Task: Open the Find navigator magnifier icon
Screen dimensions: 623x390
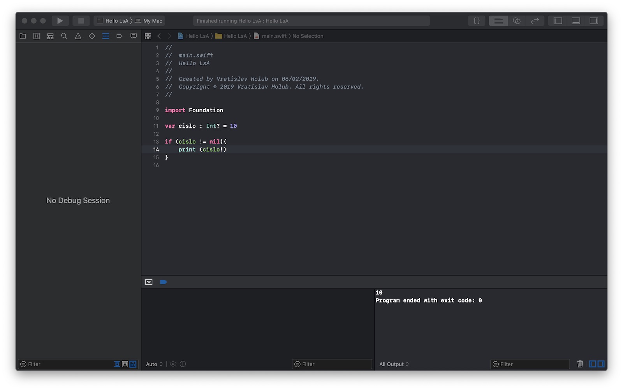Action: [64, 36]
